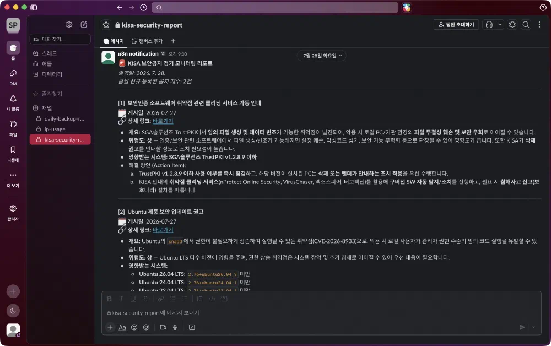Expand 즐겨찾기 section
551x346 pixels.
tap(60, 94)
